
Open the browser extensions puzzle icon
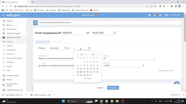(171, 6)
